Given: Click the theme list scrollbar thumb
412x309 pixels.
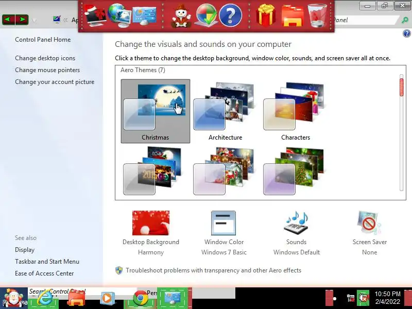Looking at the screenshot, I should 401,87.
